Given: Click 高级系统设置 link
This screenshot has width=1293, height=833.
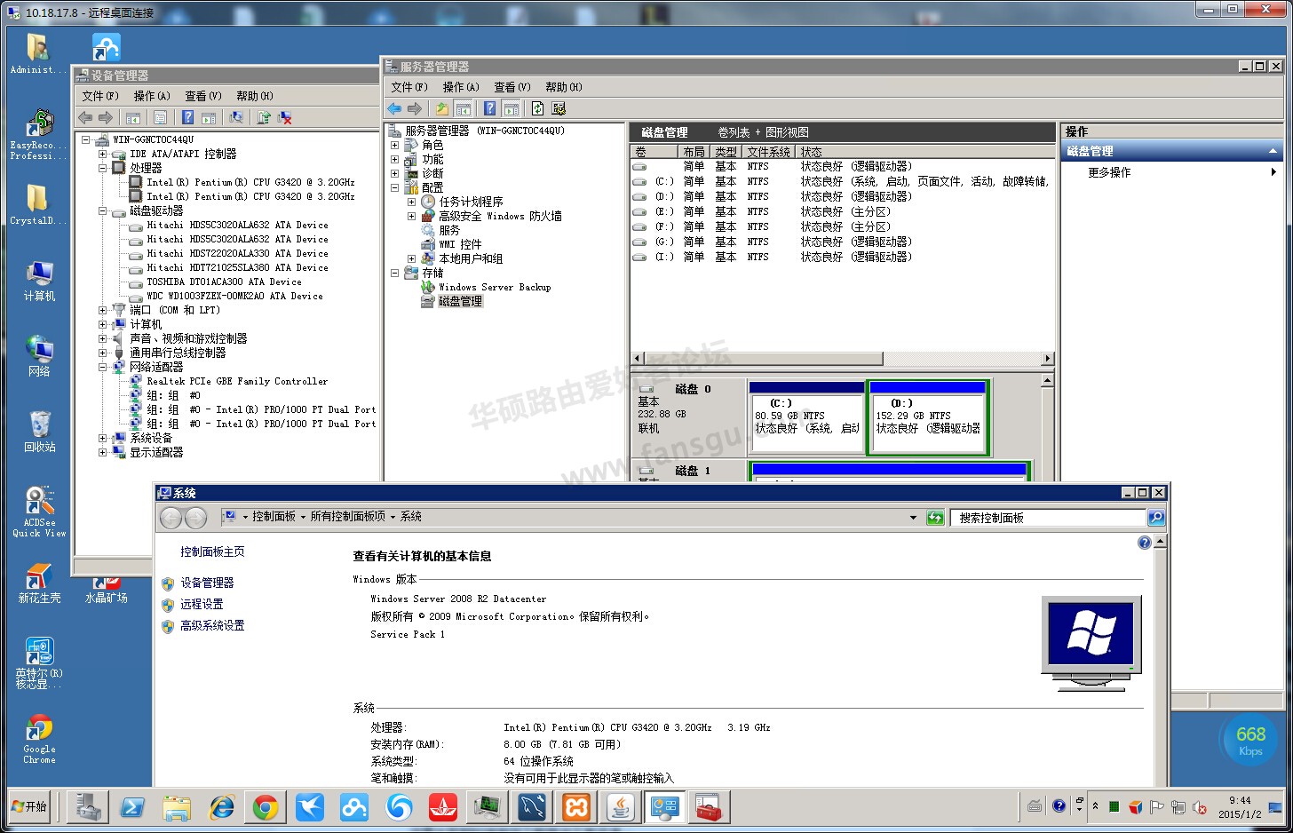Looking at the screenshot, I should (x=212, y=625).
